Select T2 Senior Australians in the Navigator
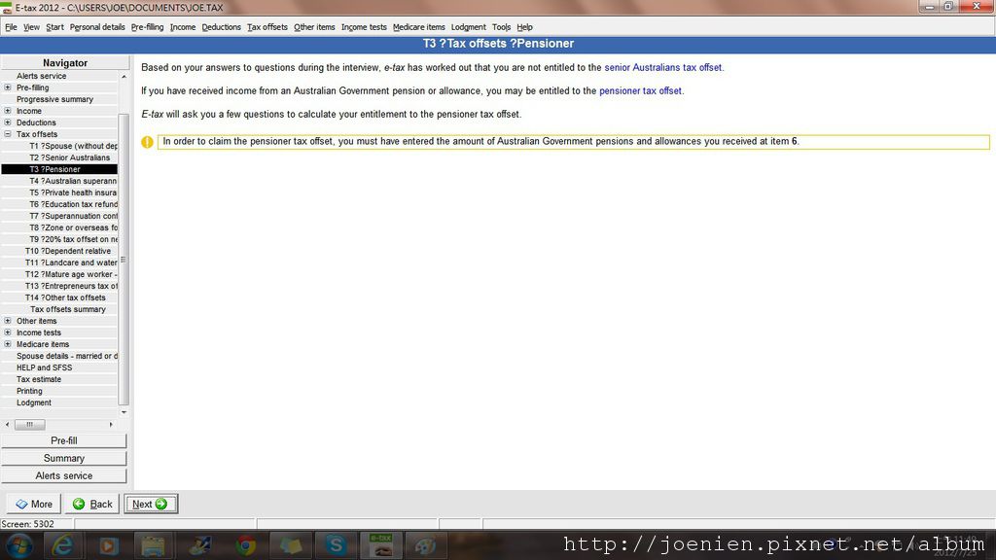This screenshot has height=560, width=996. 69,157
